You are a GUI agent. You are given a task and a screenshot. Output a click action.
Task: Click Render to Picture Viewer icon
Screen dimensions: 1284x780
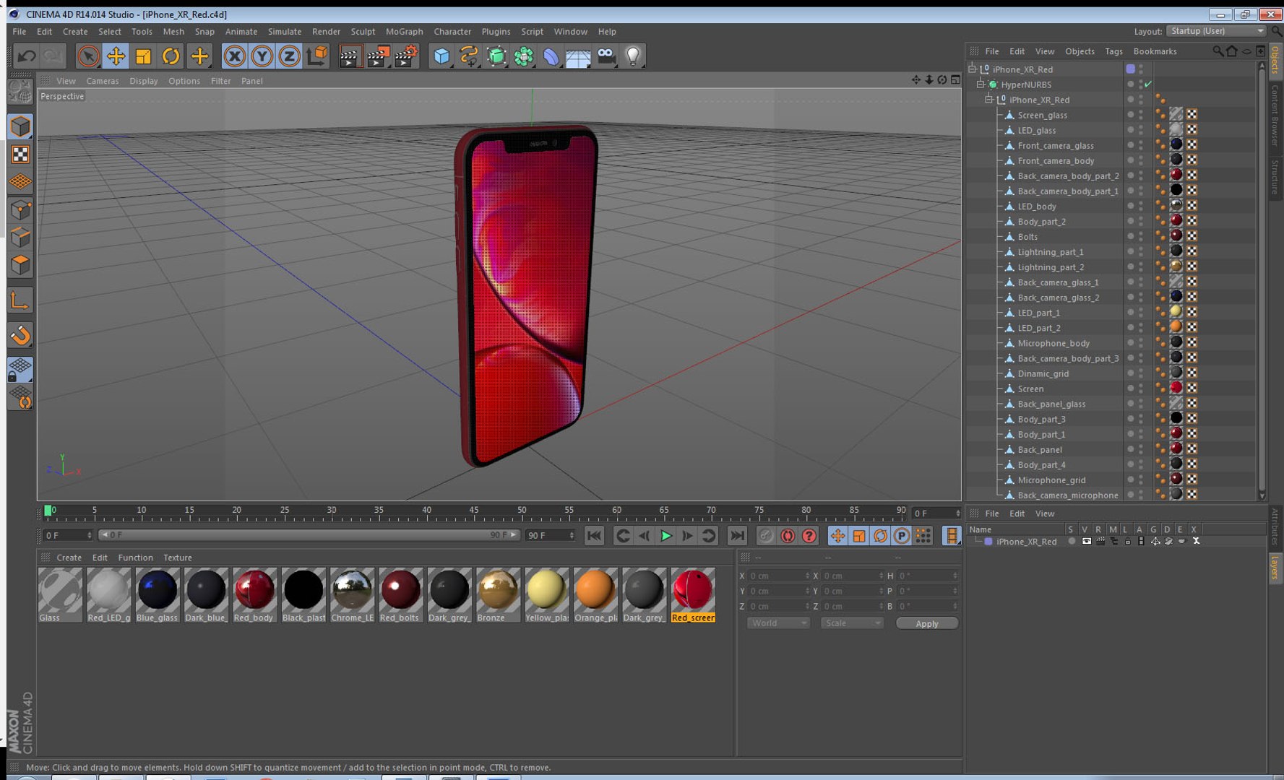[377, 56]
